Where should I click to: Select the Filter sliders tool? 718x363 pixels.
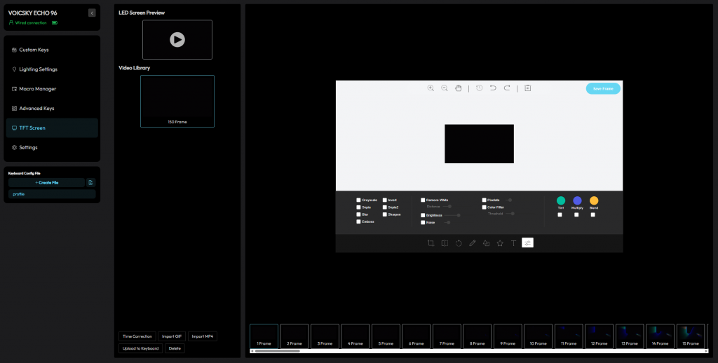(527, 243)
